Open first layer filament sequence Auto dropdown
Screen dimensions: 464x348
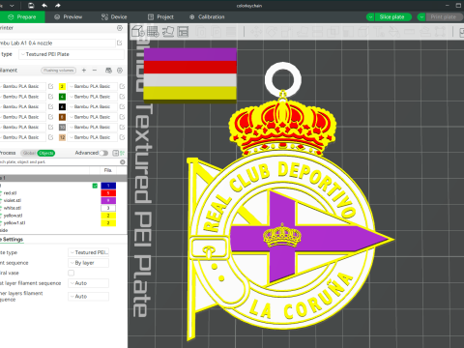pos(88,283)
